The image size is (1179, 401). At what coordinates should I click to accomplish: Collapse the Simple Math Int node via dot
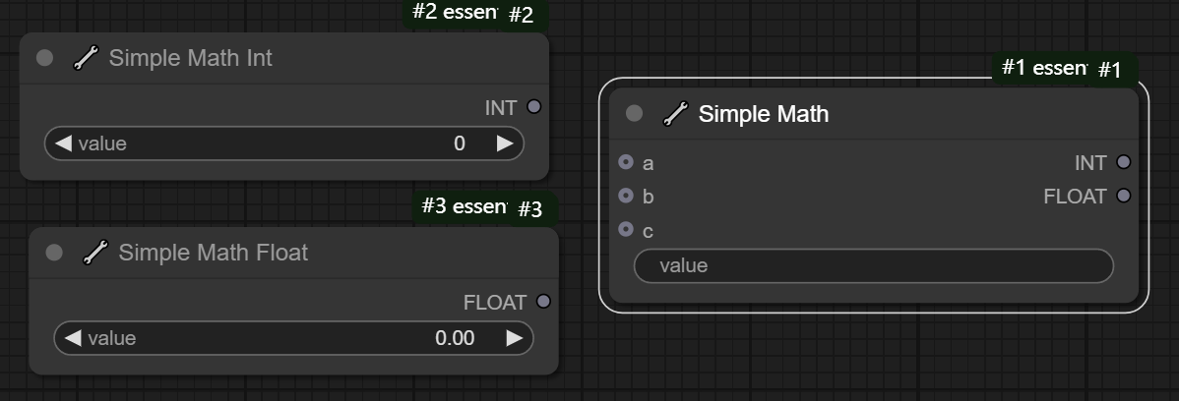(44, 58)
